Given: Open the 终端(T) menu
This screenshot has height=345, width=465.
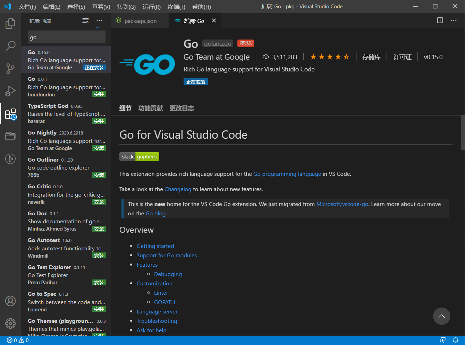Looking at the screenshot, I should [x=176, y=7].
